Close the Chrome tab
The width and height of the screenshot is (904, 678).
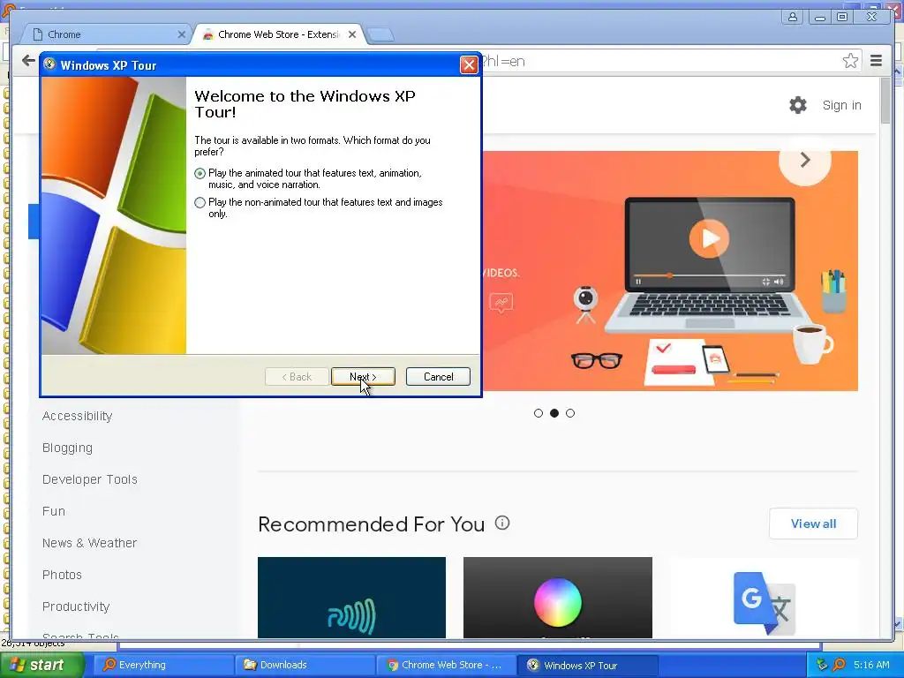(181, 34)
